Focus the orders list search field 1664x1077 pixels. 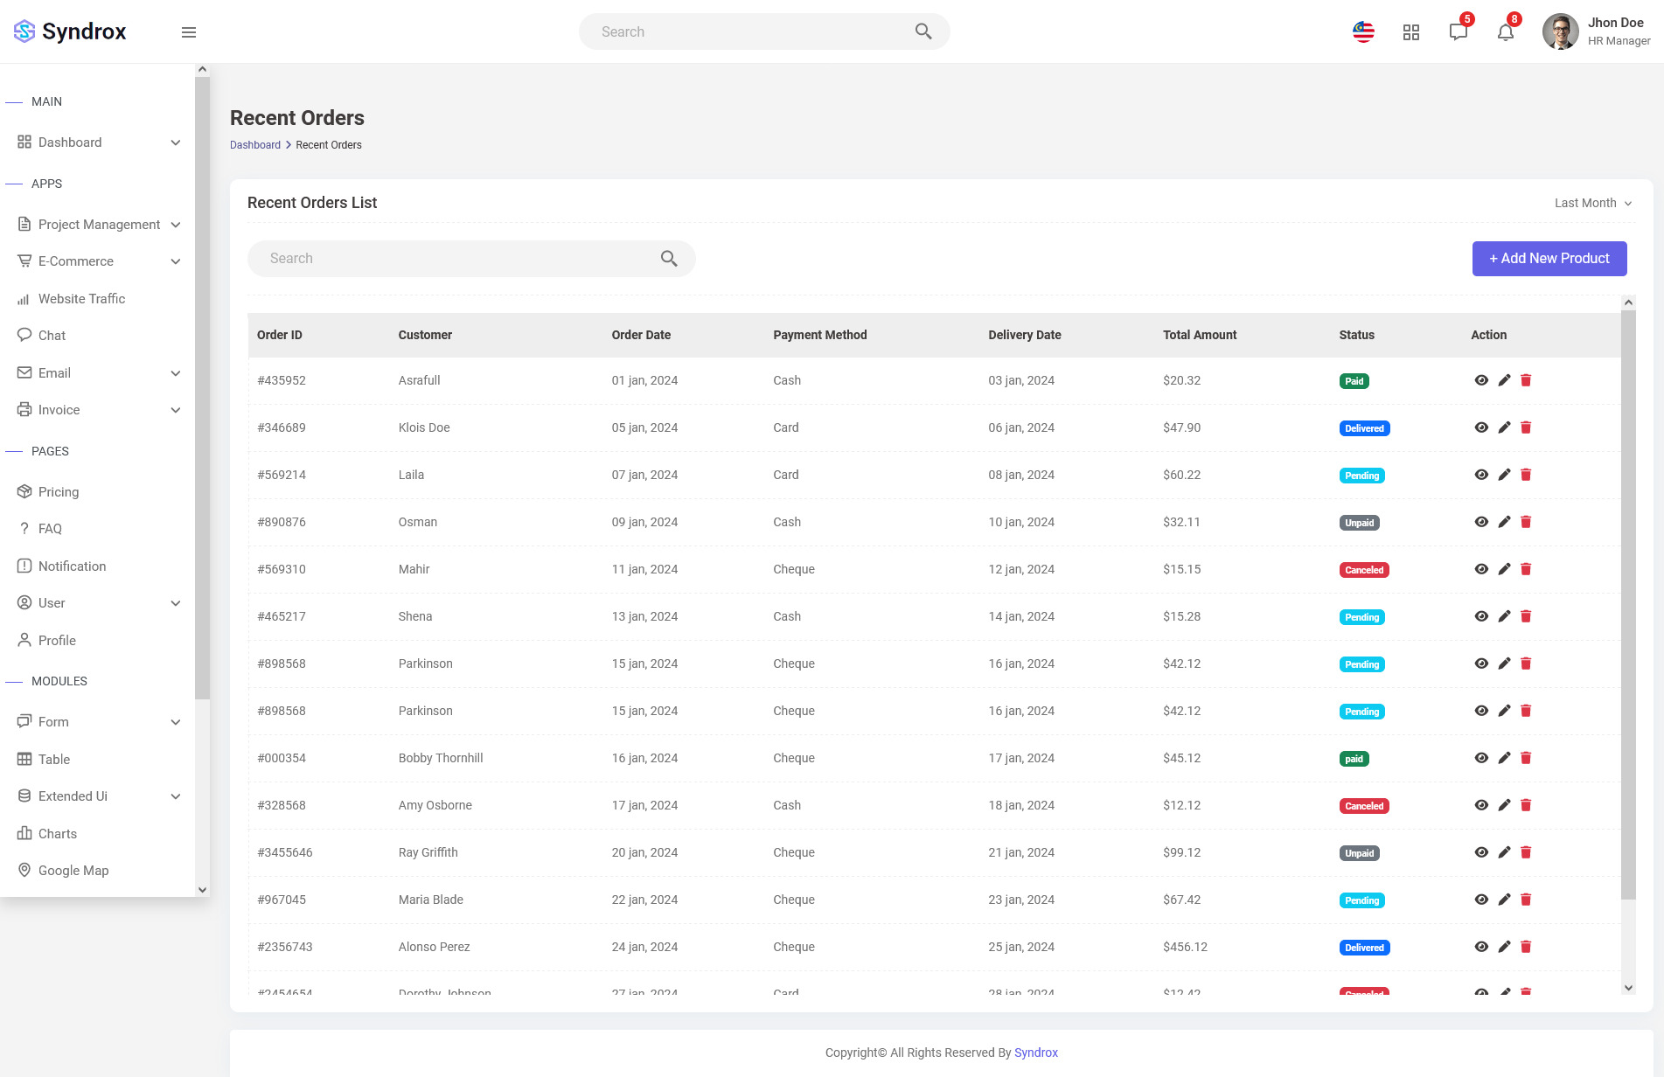click(471, 259)
